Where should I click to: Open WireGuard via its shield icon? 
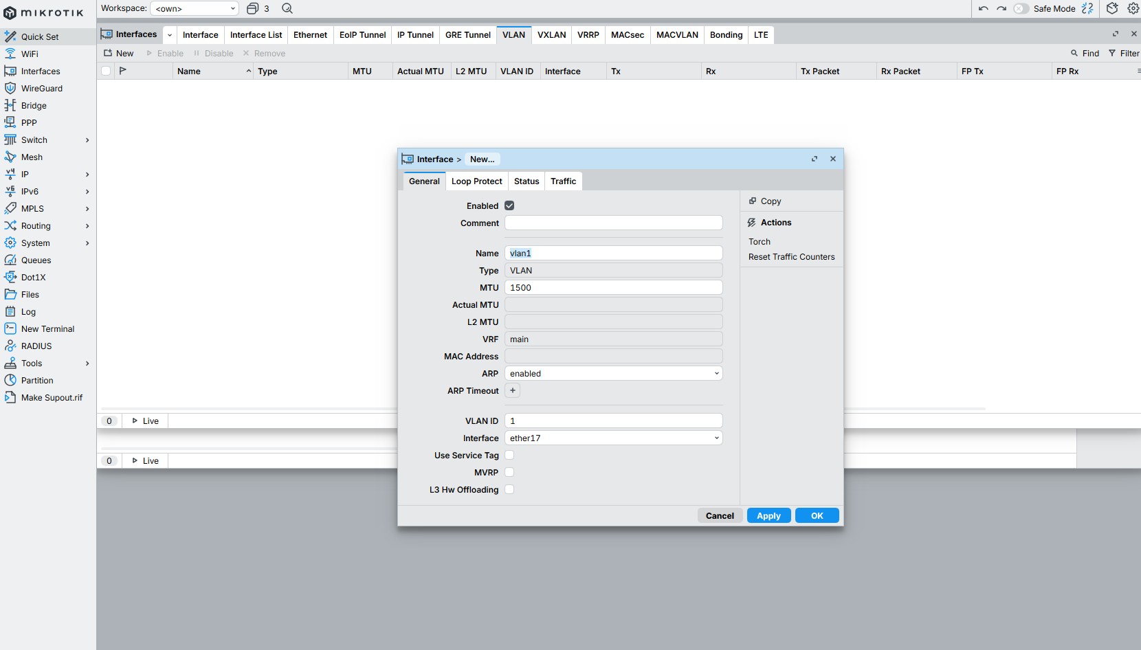tap(10, 88)
